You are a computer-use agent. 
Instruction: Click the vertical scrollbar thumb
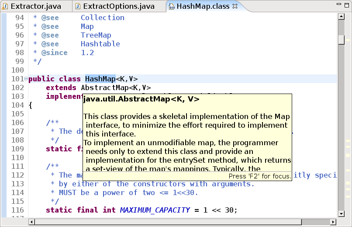342,39
